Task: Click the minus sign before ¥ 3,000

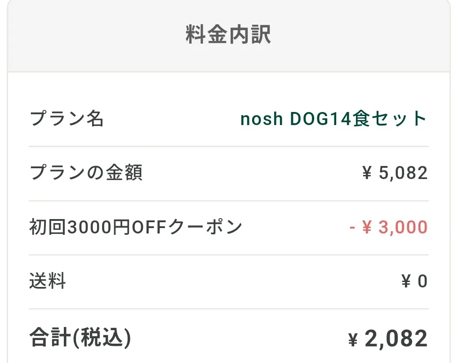Action: point(353,228)
